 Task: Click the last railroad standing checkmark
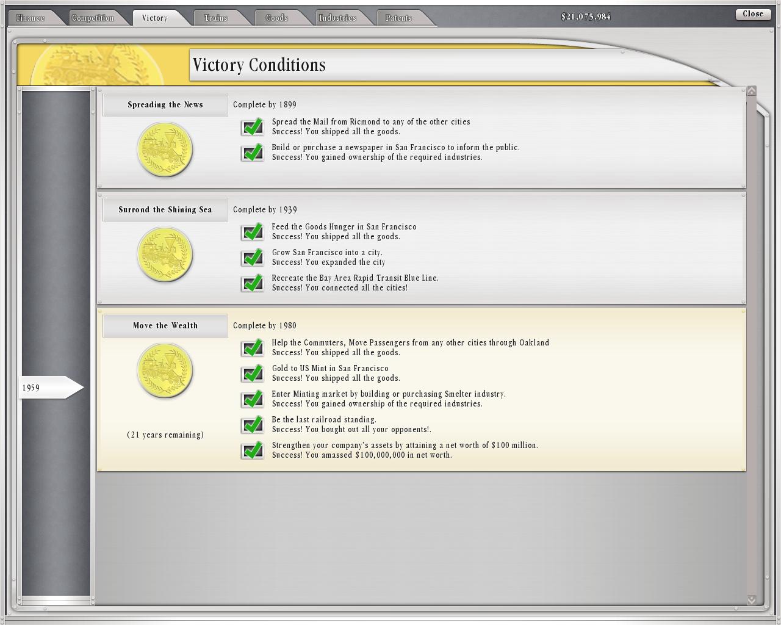253,425
